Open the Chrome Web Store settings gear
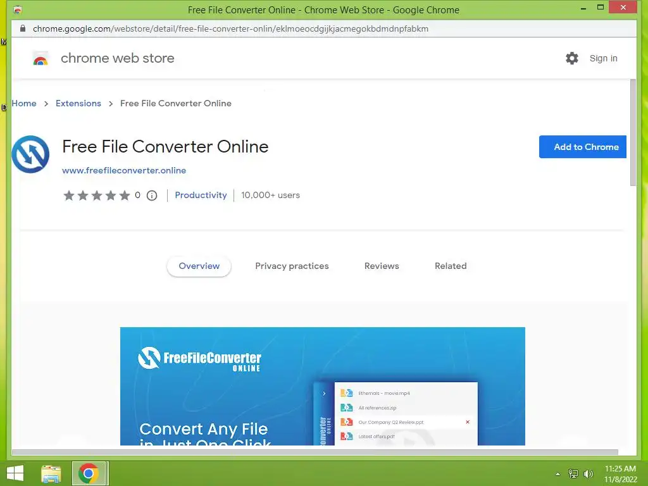The width and height of the screenshot is (648, 486). (572, 58)
